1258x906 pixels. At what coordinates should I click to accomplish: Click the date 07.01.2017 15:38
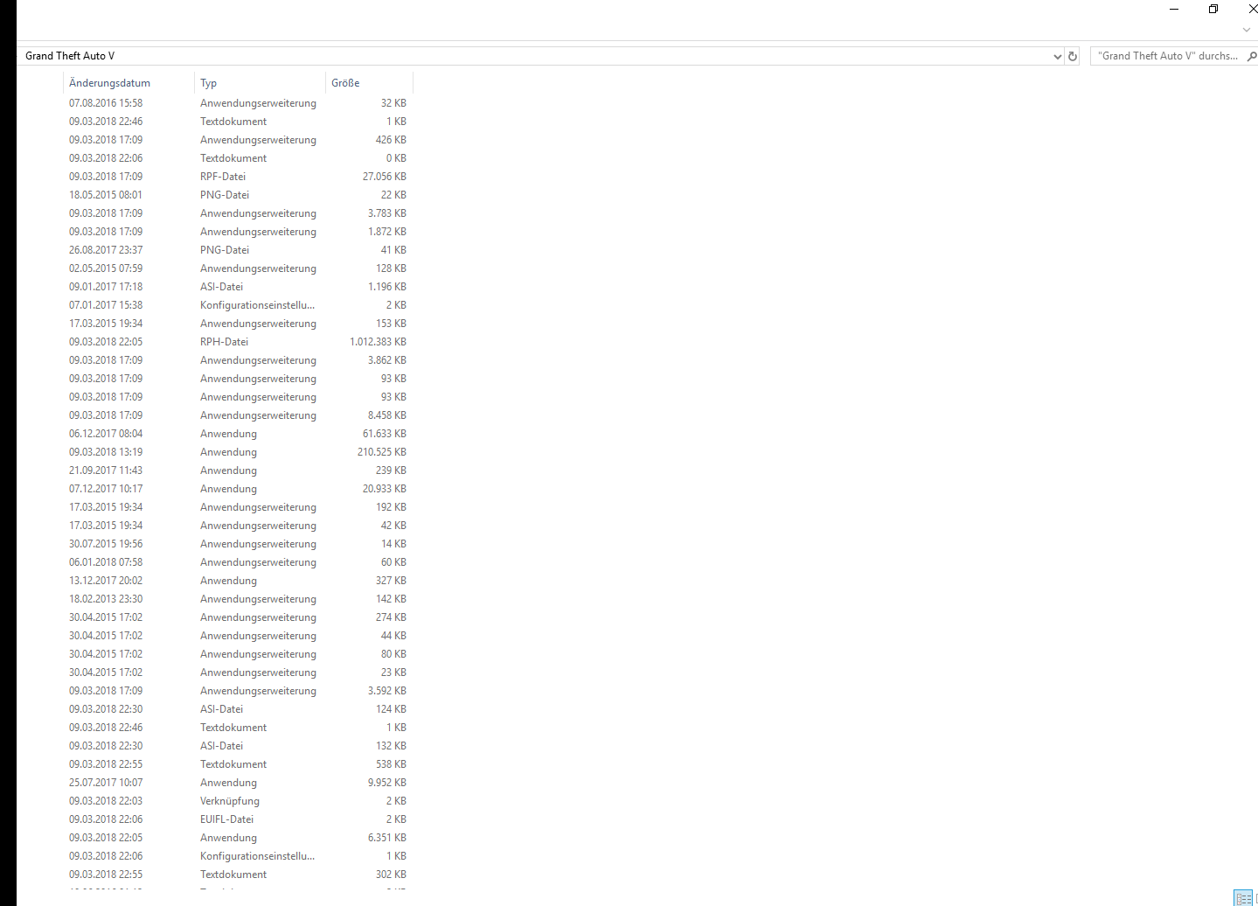point(106,305)
